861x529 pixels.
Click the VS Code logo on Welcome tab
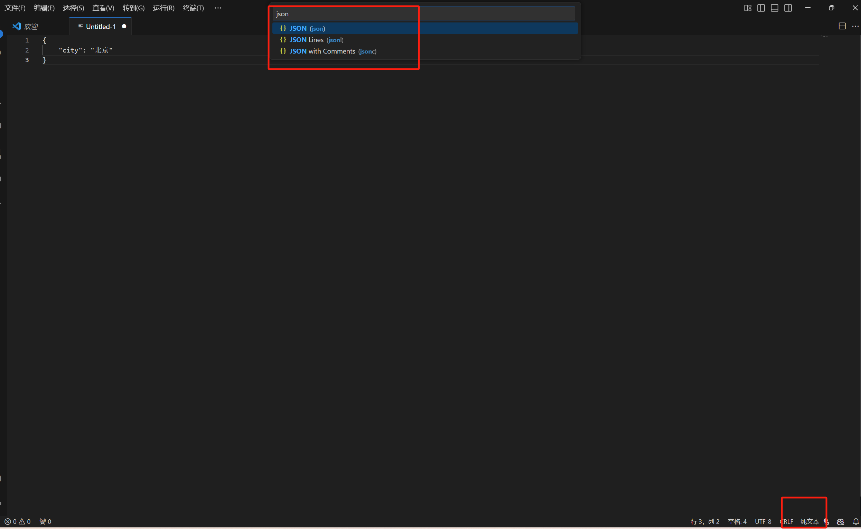pyautogui.click(x=17, y=26)
